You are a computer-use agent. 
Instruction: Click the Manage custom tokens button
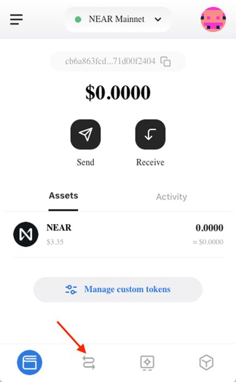(118, 289)
